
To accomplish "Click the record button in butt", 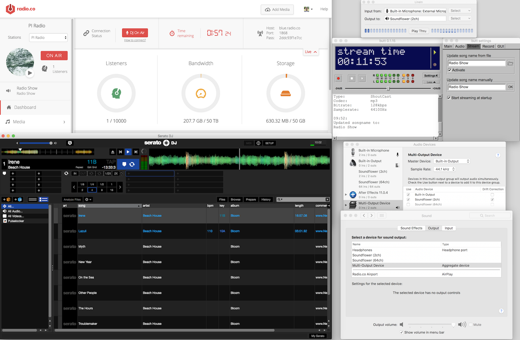I will point(339,78).
